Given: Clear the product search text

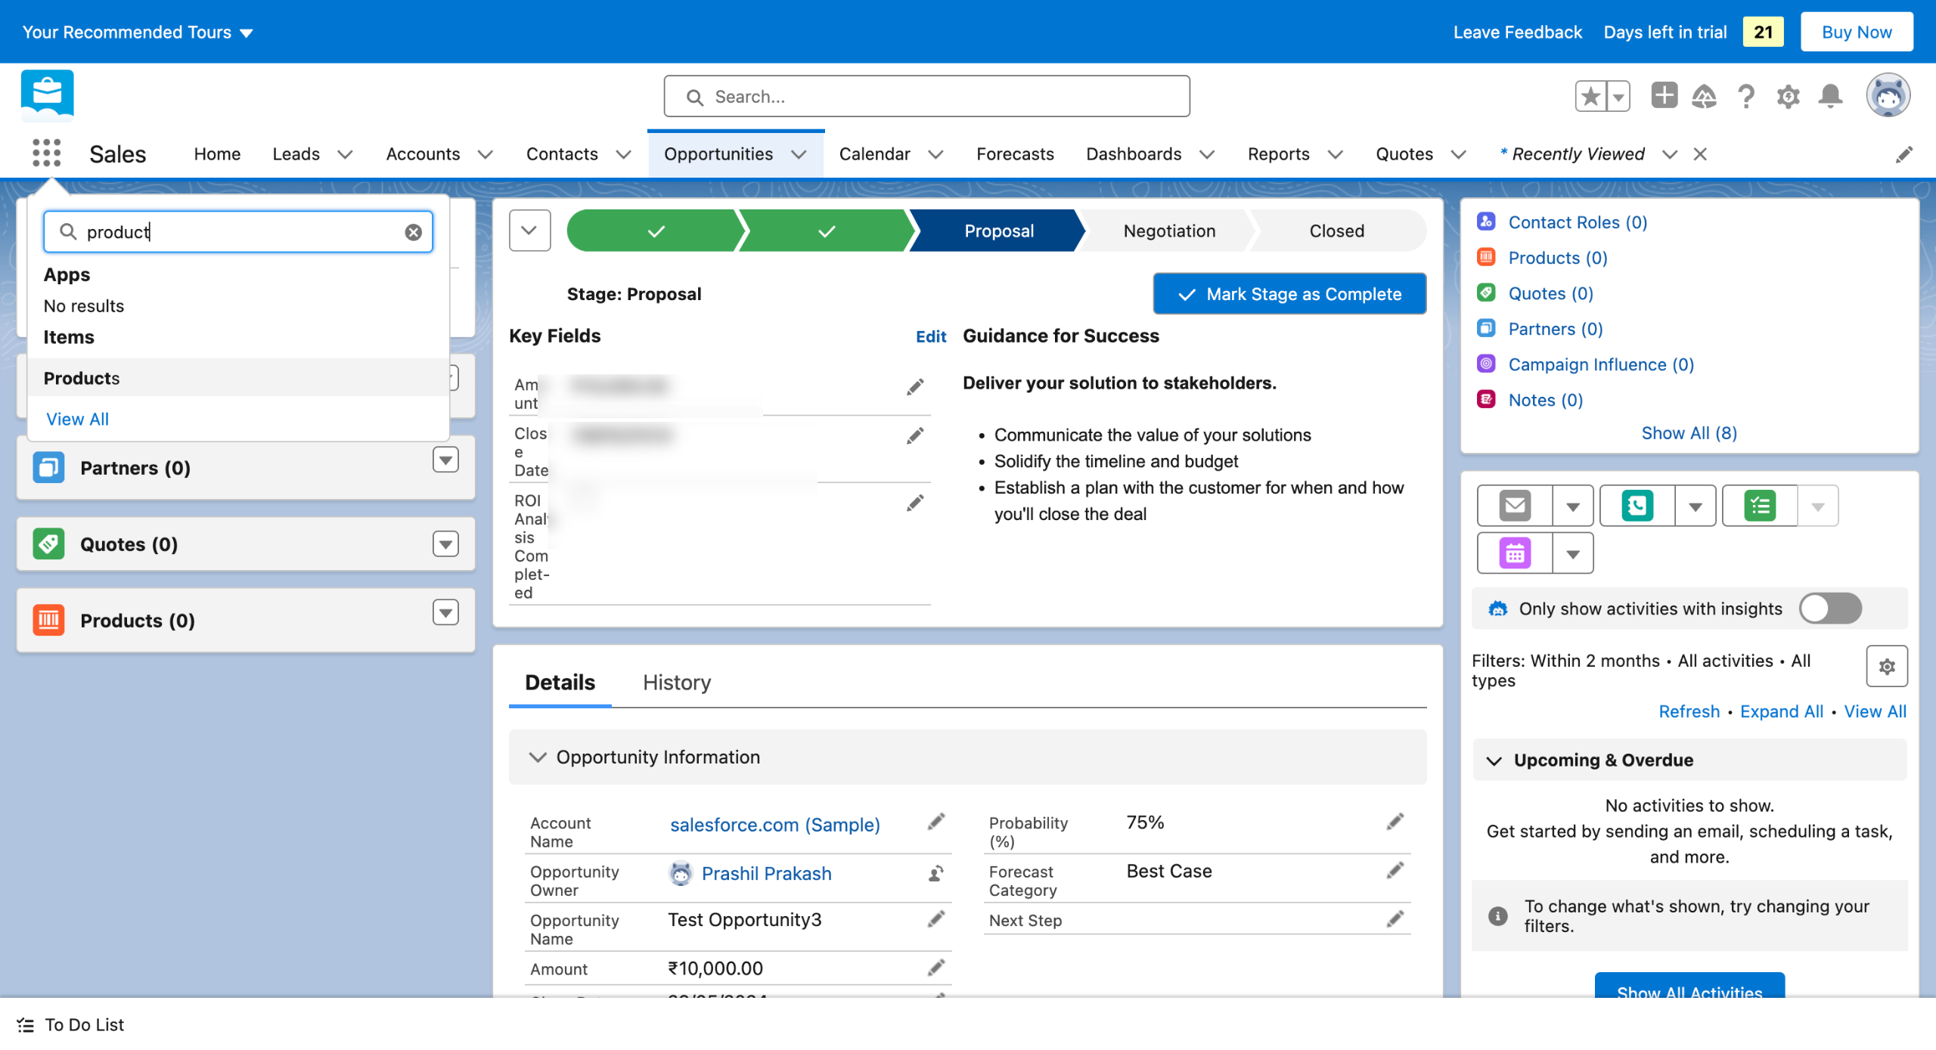Looking at the screenshot, I should (x=413, y=232).
